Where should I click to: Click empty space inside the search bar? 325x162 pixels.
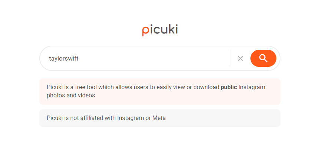156,58
